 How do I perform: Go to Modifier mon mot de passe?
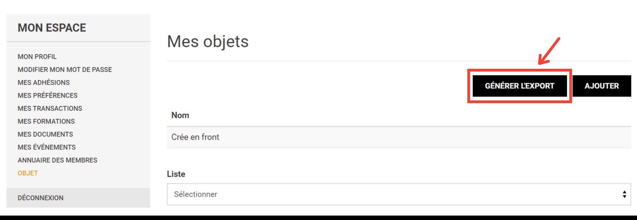coord(65,70)
